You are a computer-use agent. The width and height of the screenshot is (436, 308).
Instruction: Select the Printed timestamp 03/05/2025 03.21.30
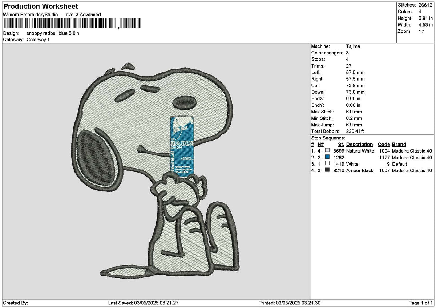click(x=298, y=303)
